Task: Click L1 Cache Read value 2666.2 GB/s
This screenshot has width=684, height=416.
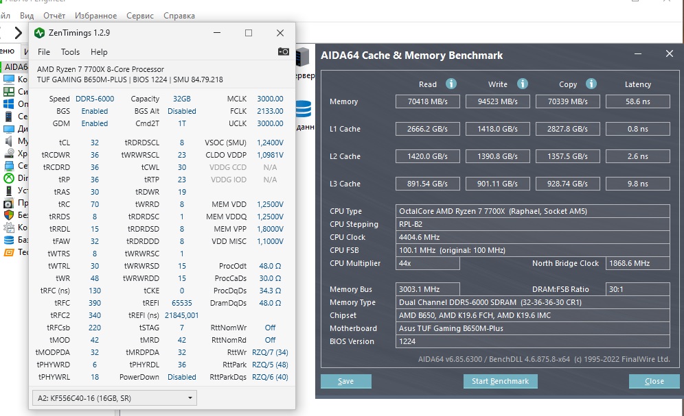Action: tap(427, 129)
